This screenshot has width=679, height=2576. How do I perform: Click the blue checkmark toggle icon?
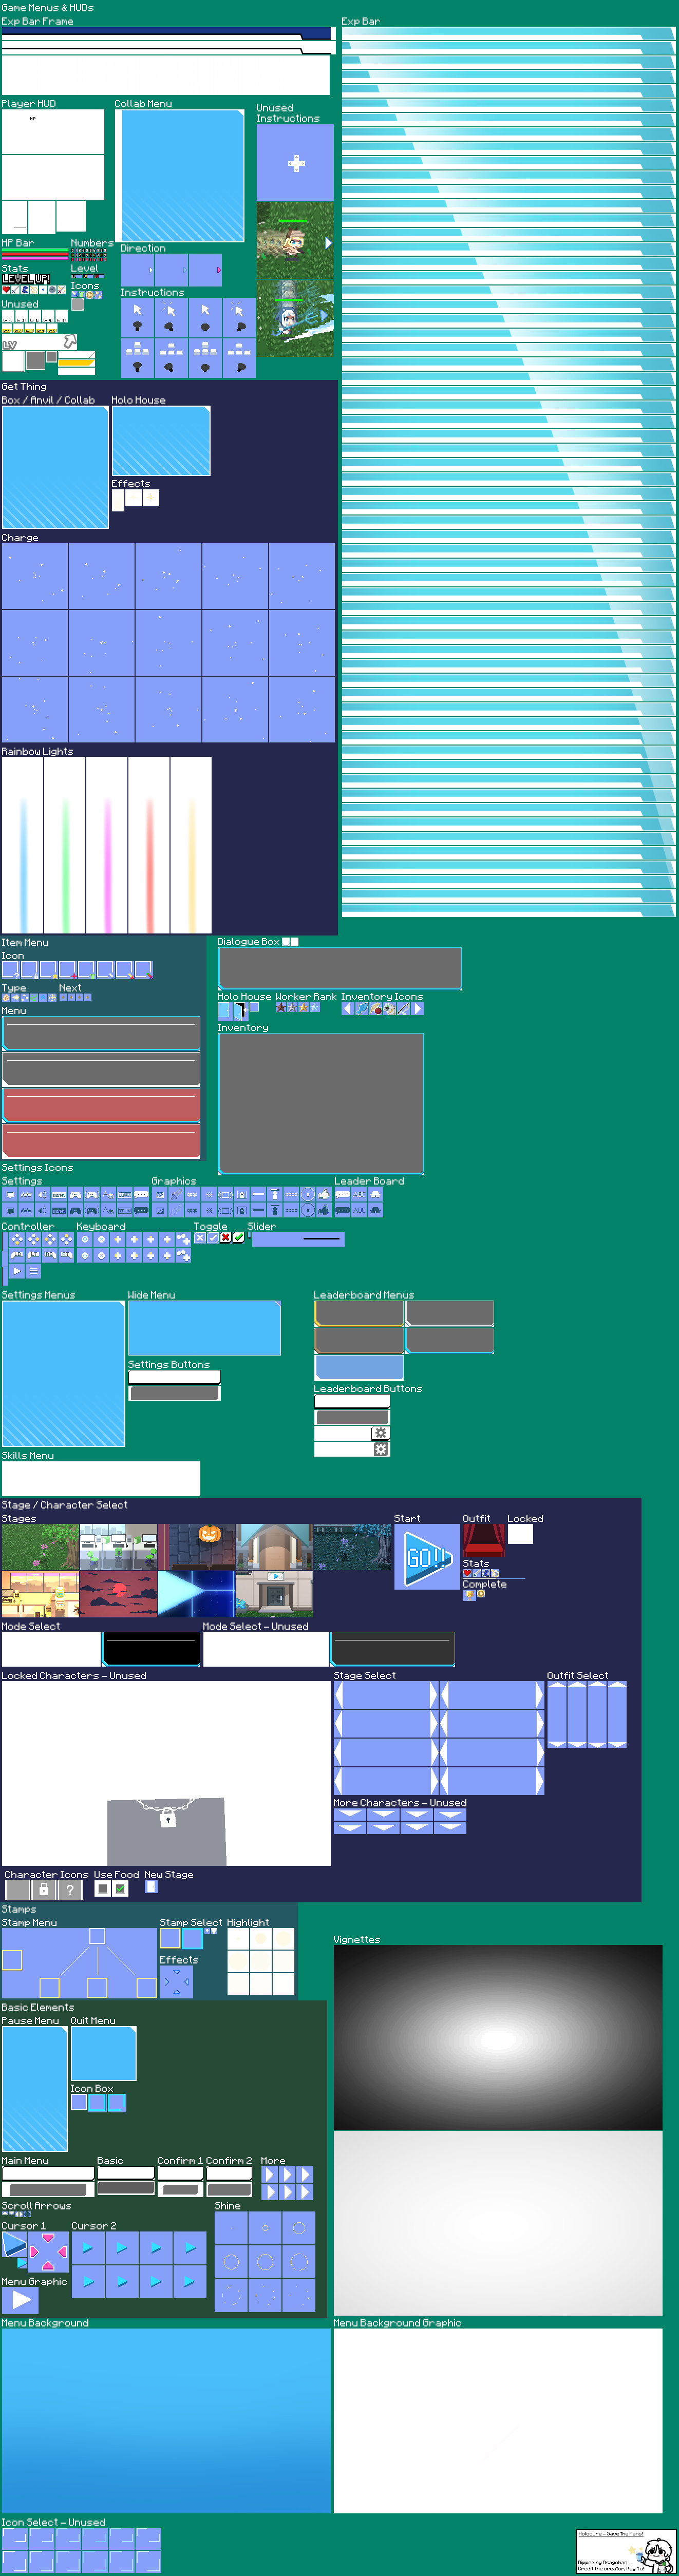pos(213,1238)
